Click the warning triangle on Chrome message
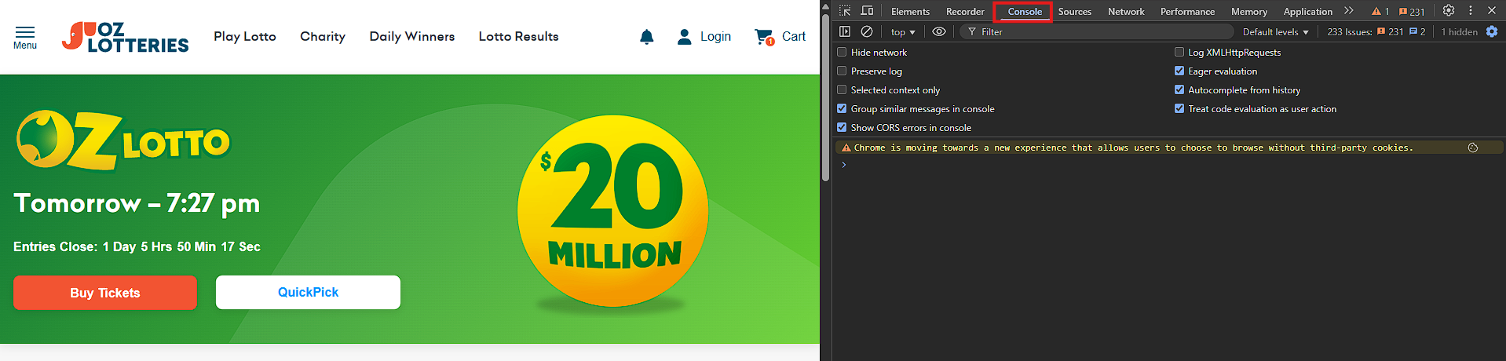The height and width of the screenshot is (361, 1506). point(846,148)
